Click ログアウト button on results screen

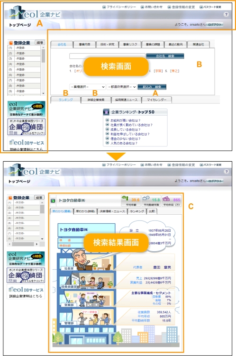point(215,181)
